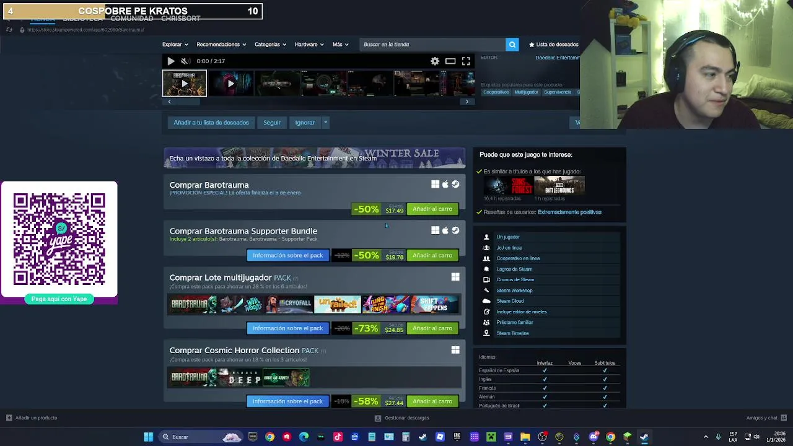Image resolution: width=793 pixels, height=446 pixels.
Task: Add Barotrauma at $17.49 to cart
Action: coord(432,209)
